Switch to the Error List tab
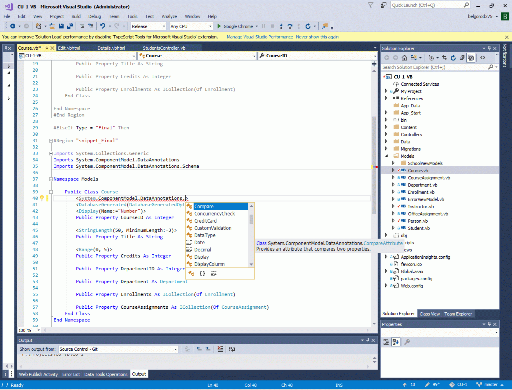 pos(71,374)
